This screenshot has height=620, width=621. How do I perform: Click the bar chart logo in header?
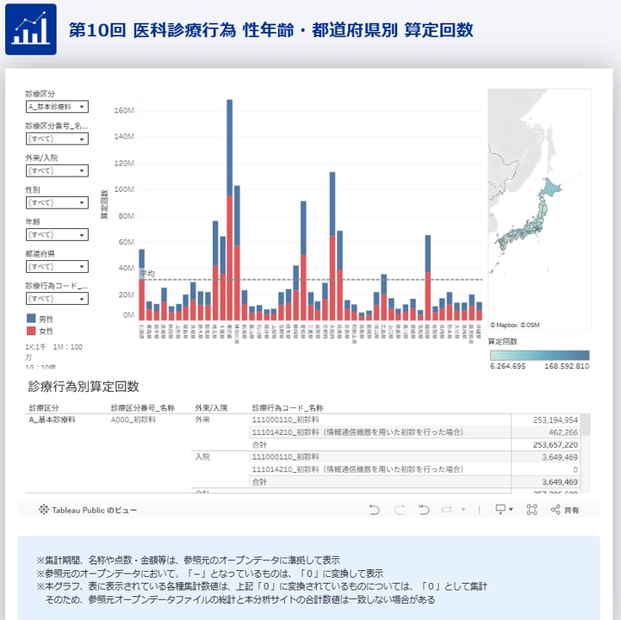[31, 29]
